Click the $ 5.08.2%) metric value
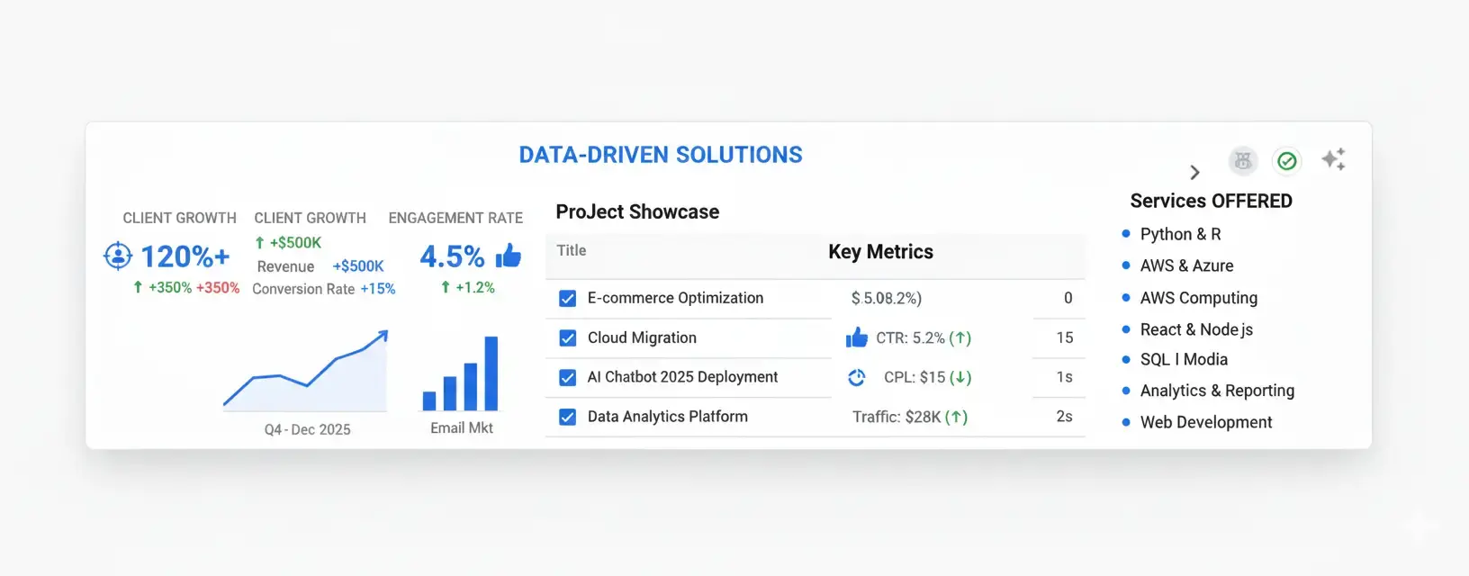Image resolution: width=1469 pixels, height=576 pixels. point(887,298)
